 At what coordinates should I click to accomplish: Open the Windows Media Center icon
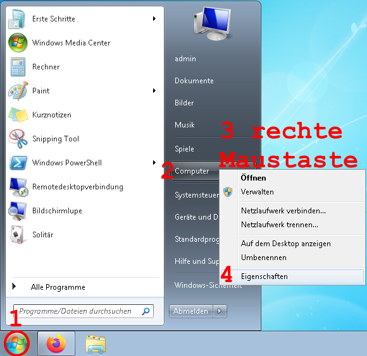pyautogui.click(x=18, y=42)
